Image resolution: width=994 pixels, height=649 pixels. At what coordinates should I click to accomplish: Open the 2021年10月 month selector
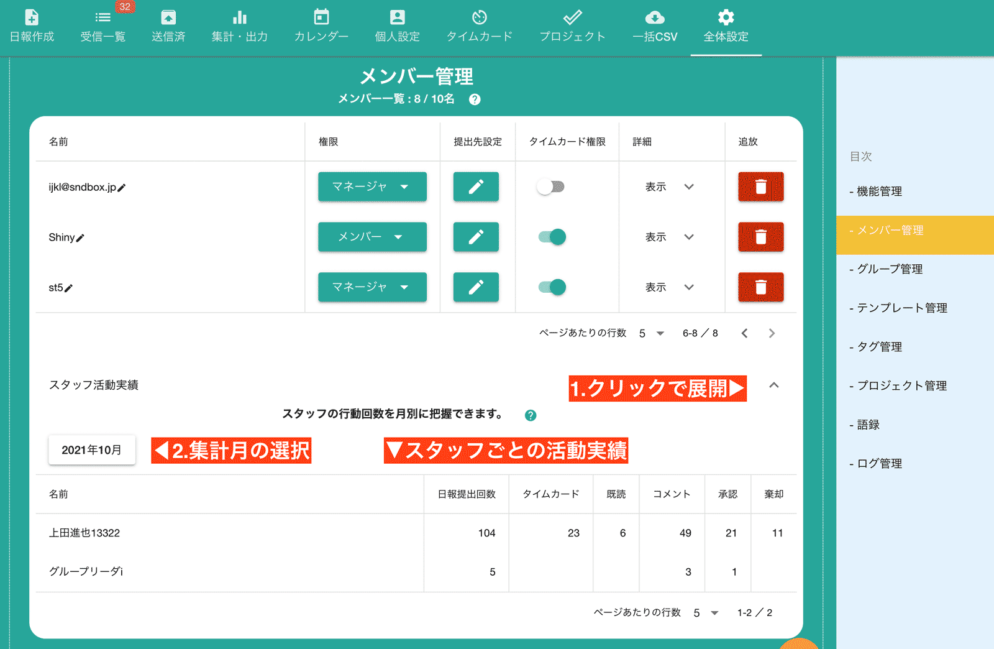click(92, 449)
